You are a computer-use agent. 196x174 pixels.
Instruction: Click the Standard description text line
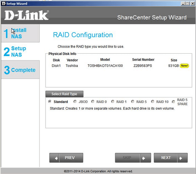[x=112, y=108]
